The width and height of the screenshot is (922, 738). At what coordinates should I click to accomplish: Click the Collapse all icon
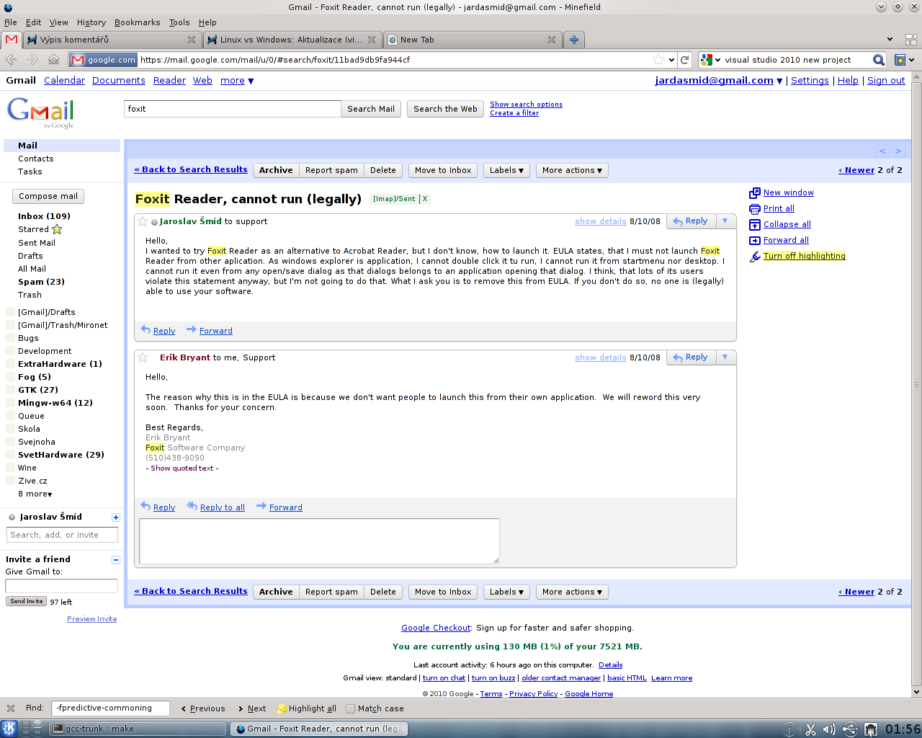tap(755, 224)
